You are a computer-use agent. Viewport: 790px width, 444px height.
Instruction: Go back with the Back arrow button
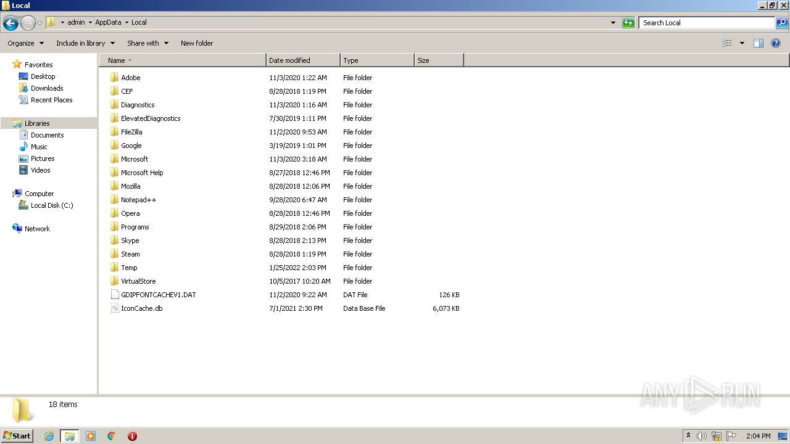(10, 23)
